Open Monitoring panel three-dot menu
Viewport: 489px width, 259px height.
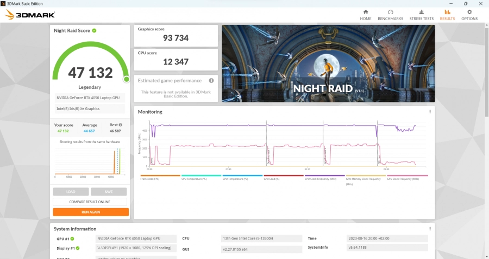coord(430,112)
